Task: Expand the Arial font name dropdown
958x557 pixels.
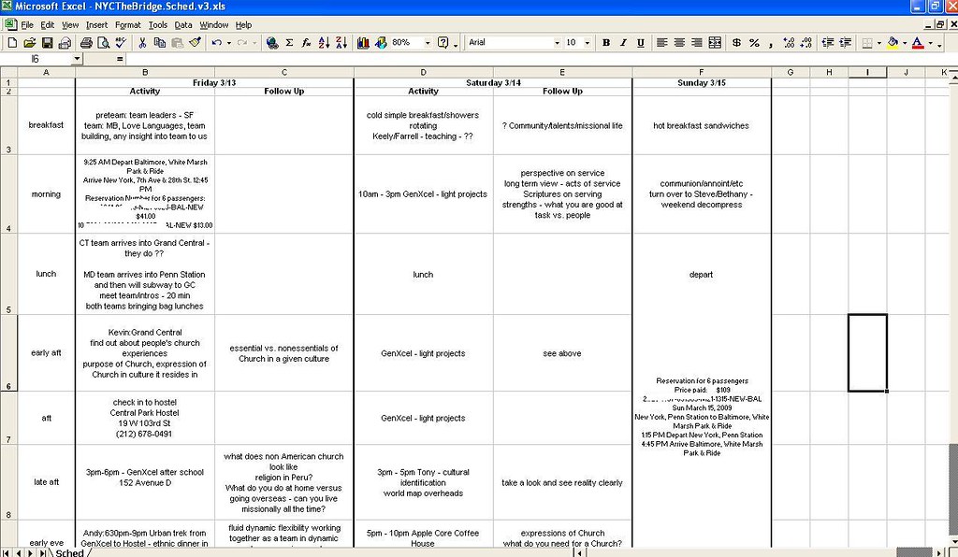Action: pos(549,43)
